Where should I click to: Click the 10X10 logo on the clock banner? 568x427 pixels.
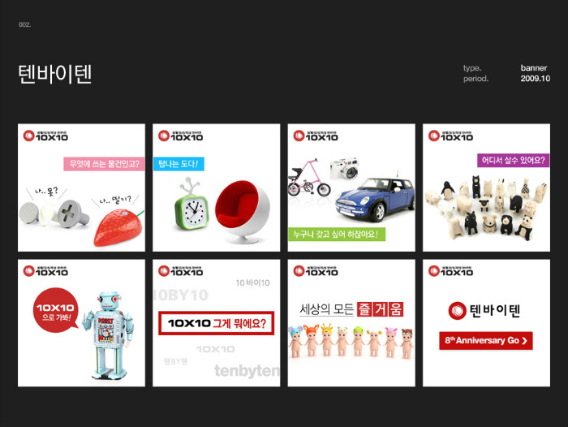pyautogui.click(x=180, y=136)
